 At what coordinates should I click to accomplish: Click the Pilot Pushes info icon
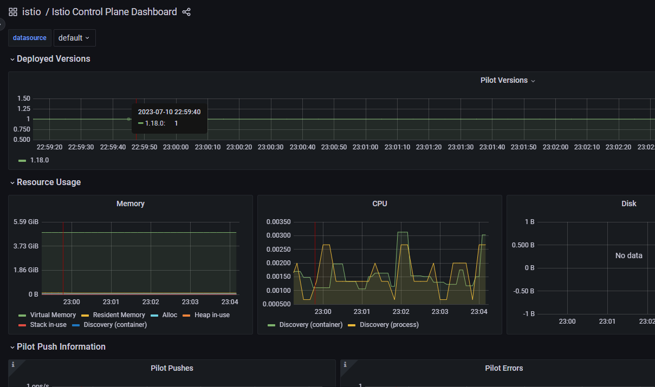click(13, 364)
